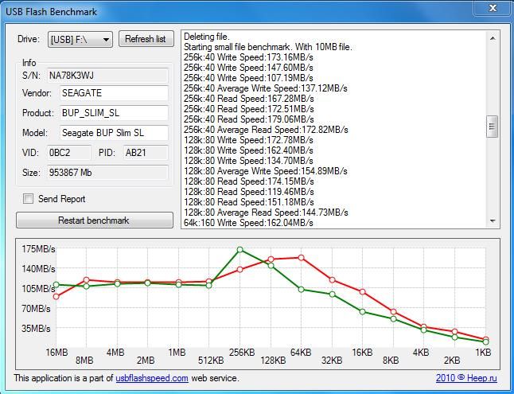Image resolution: width=514 pixels, height=394 pixels.
Task: Click the 140MB/s axis label
Action: click(x=38, y=269)
